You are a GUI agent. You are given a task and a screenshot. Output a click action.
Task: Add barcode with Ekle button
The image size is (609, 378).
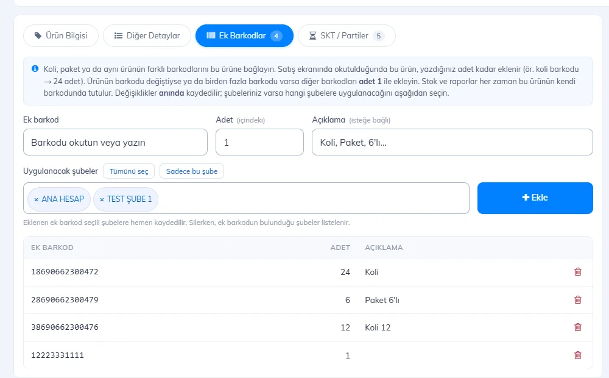tap(535, 198)
